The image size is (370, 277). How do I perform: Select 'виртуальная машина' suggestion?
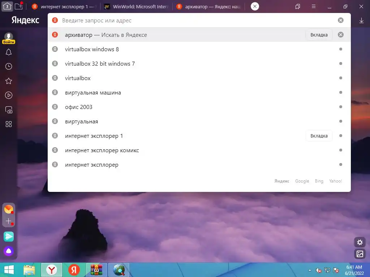[199, 93]
